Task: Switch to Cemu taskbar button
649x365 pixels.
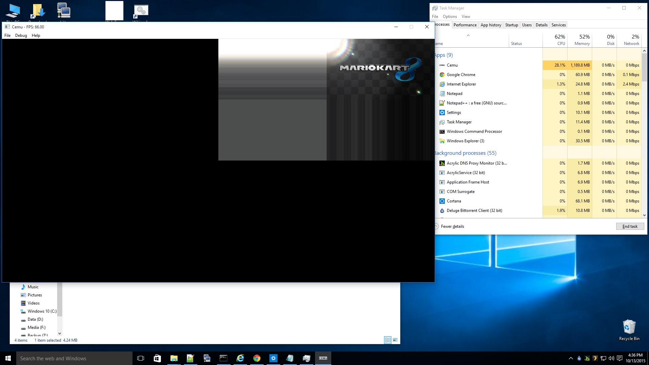Action: [323, 358]
